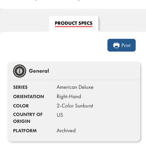Click the General heading text
Image resolution: width=146 pixels, height=146 pixels.
39,71
